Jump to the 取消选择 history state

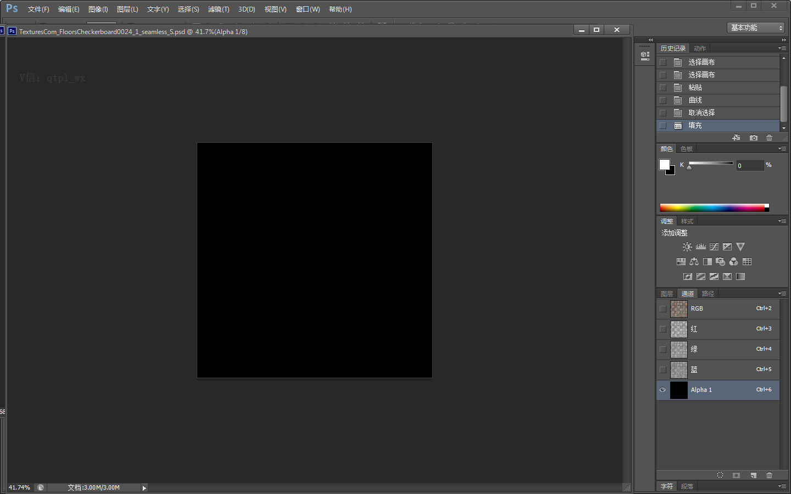pos(718,113)
